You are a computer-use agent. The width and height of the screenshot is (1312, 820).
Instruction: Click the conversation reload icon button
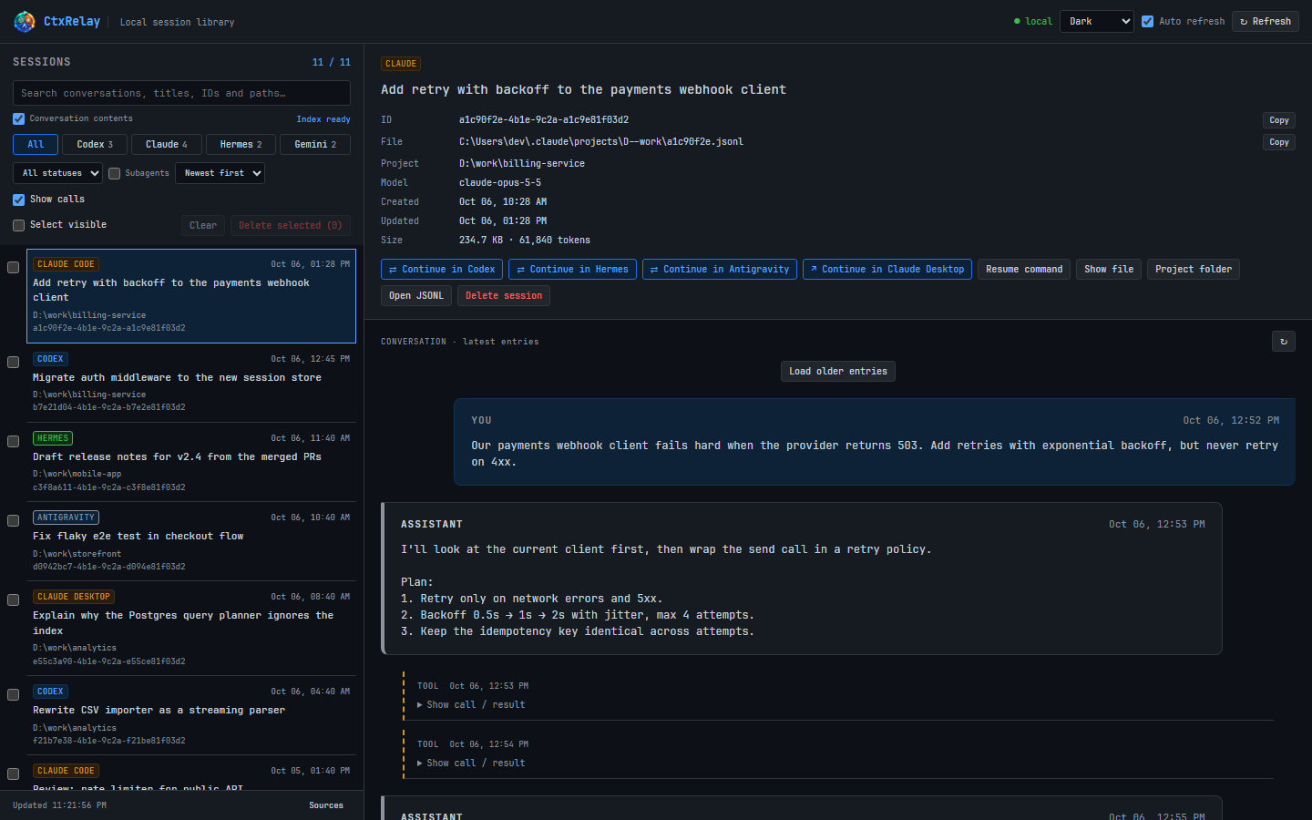[1284, 342]
